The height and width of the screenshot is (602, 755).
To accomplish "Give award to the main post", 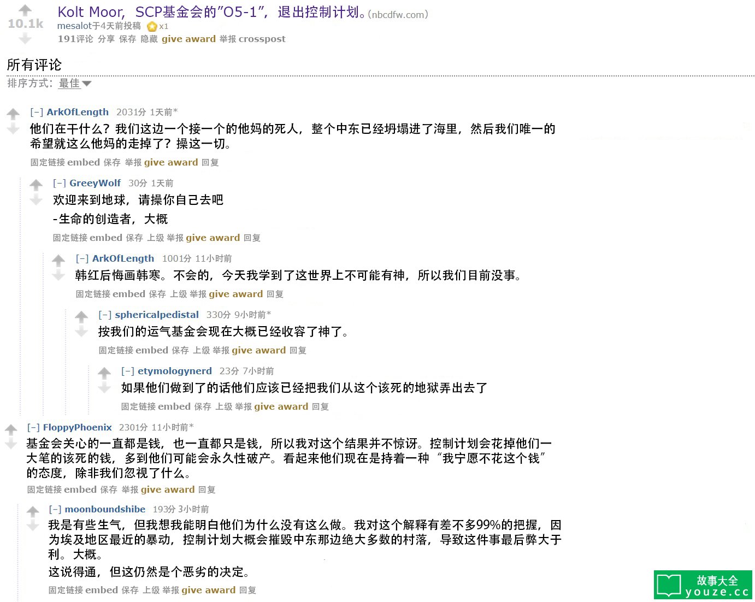I will [x=188, y=39].
